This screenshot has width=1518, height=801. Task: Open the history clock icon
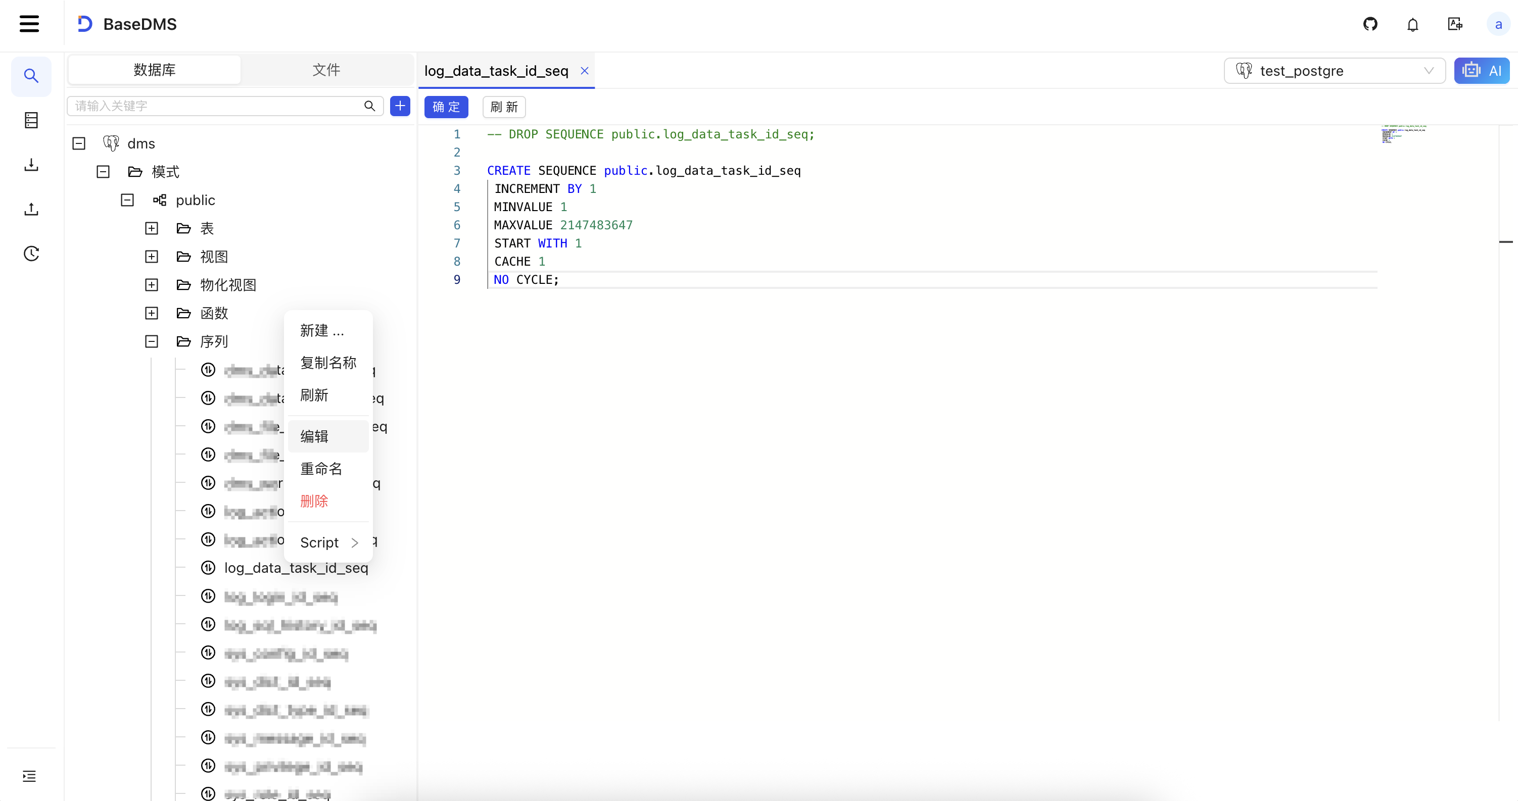click(31, 254)
